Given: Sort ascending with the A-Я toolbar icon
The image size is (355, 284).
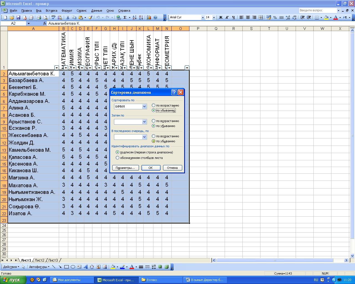Looking at the screenshot, I should pos(134,17).
